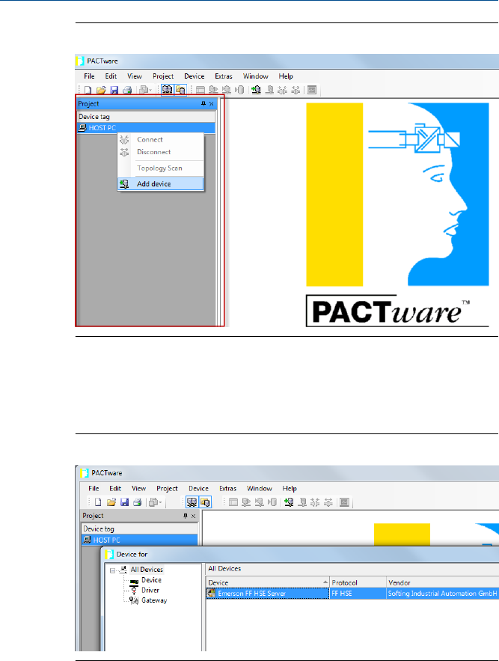499x661 pixels.
Task: Open Device menu in context-menu window
Action: pyautogui.click(x=195, y=76)
